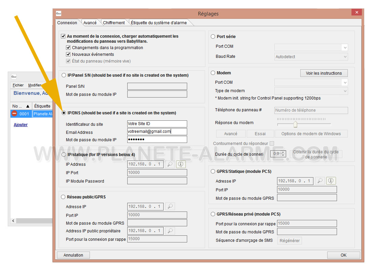The width and height of the screenshot is (372, 267).
Task: Click Obtenir la durée du cycle de sonnerie
Action: click(x=316, y=154)
